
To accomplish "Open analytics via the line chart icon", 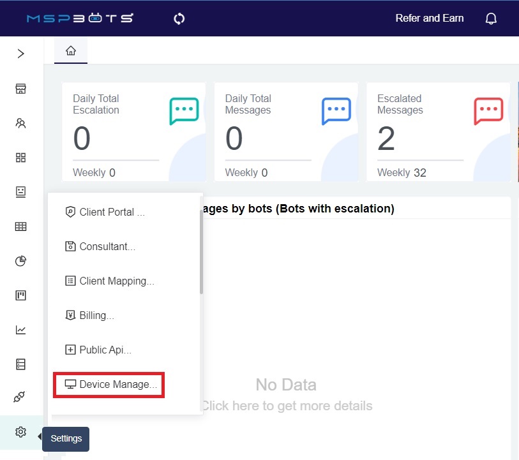I will [20, 329].
